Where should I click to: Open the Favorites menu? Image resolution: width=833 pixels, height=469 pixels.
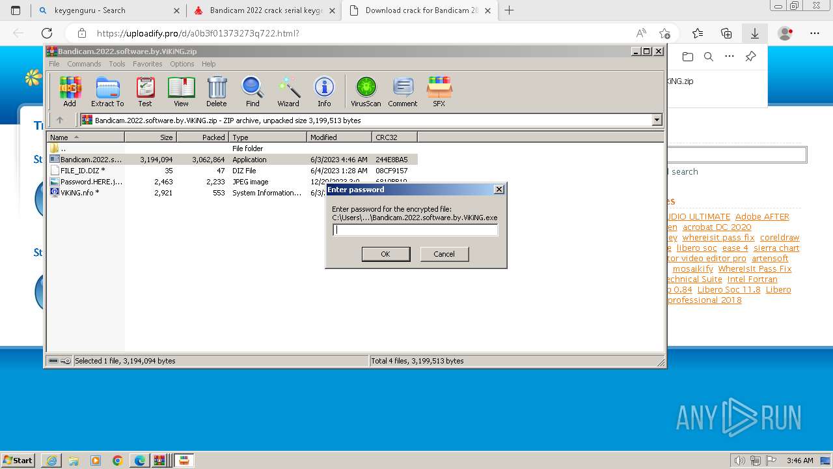click(x=148, y=64)
